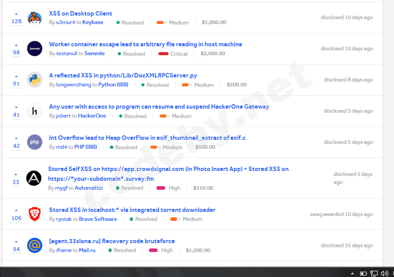The height and width of the screenshot is (277, 394).
Task: Visit reporter md4's profile
Action: pos(61,147)
